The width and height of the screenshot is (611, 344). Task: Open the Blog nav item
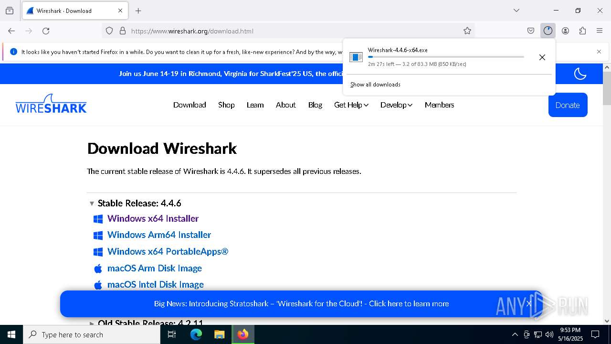click(315, 105)
